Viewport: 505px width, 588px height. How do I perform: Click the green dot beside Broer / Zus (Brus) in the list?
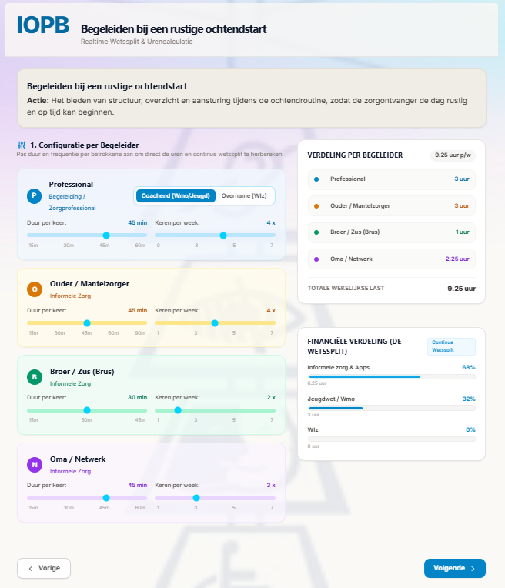316,232
